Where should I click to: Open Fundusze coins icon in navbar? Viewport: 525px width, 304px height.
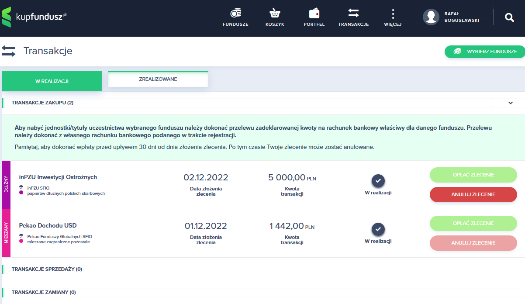tap(235, 13)
